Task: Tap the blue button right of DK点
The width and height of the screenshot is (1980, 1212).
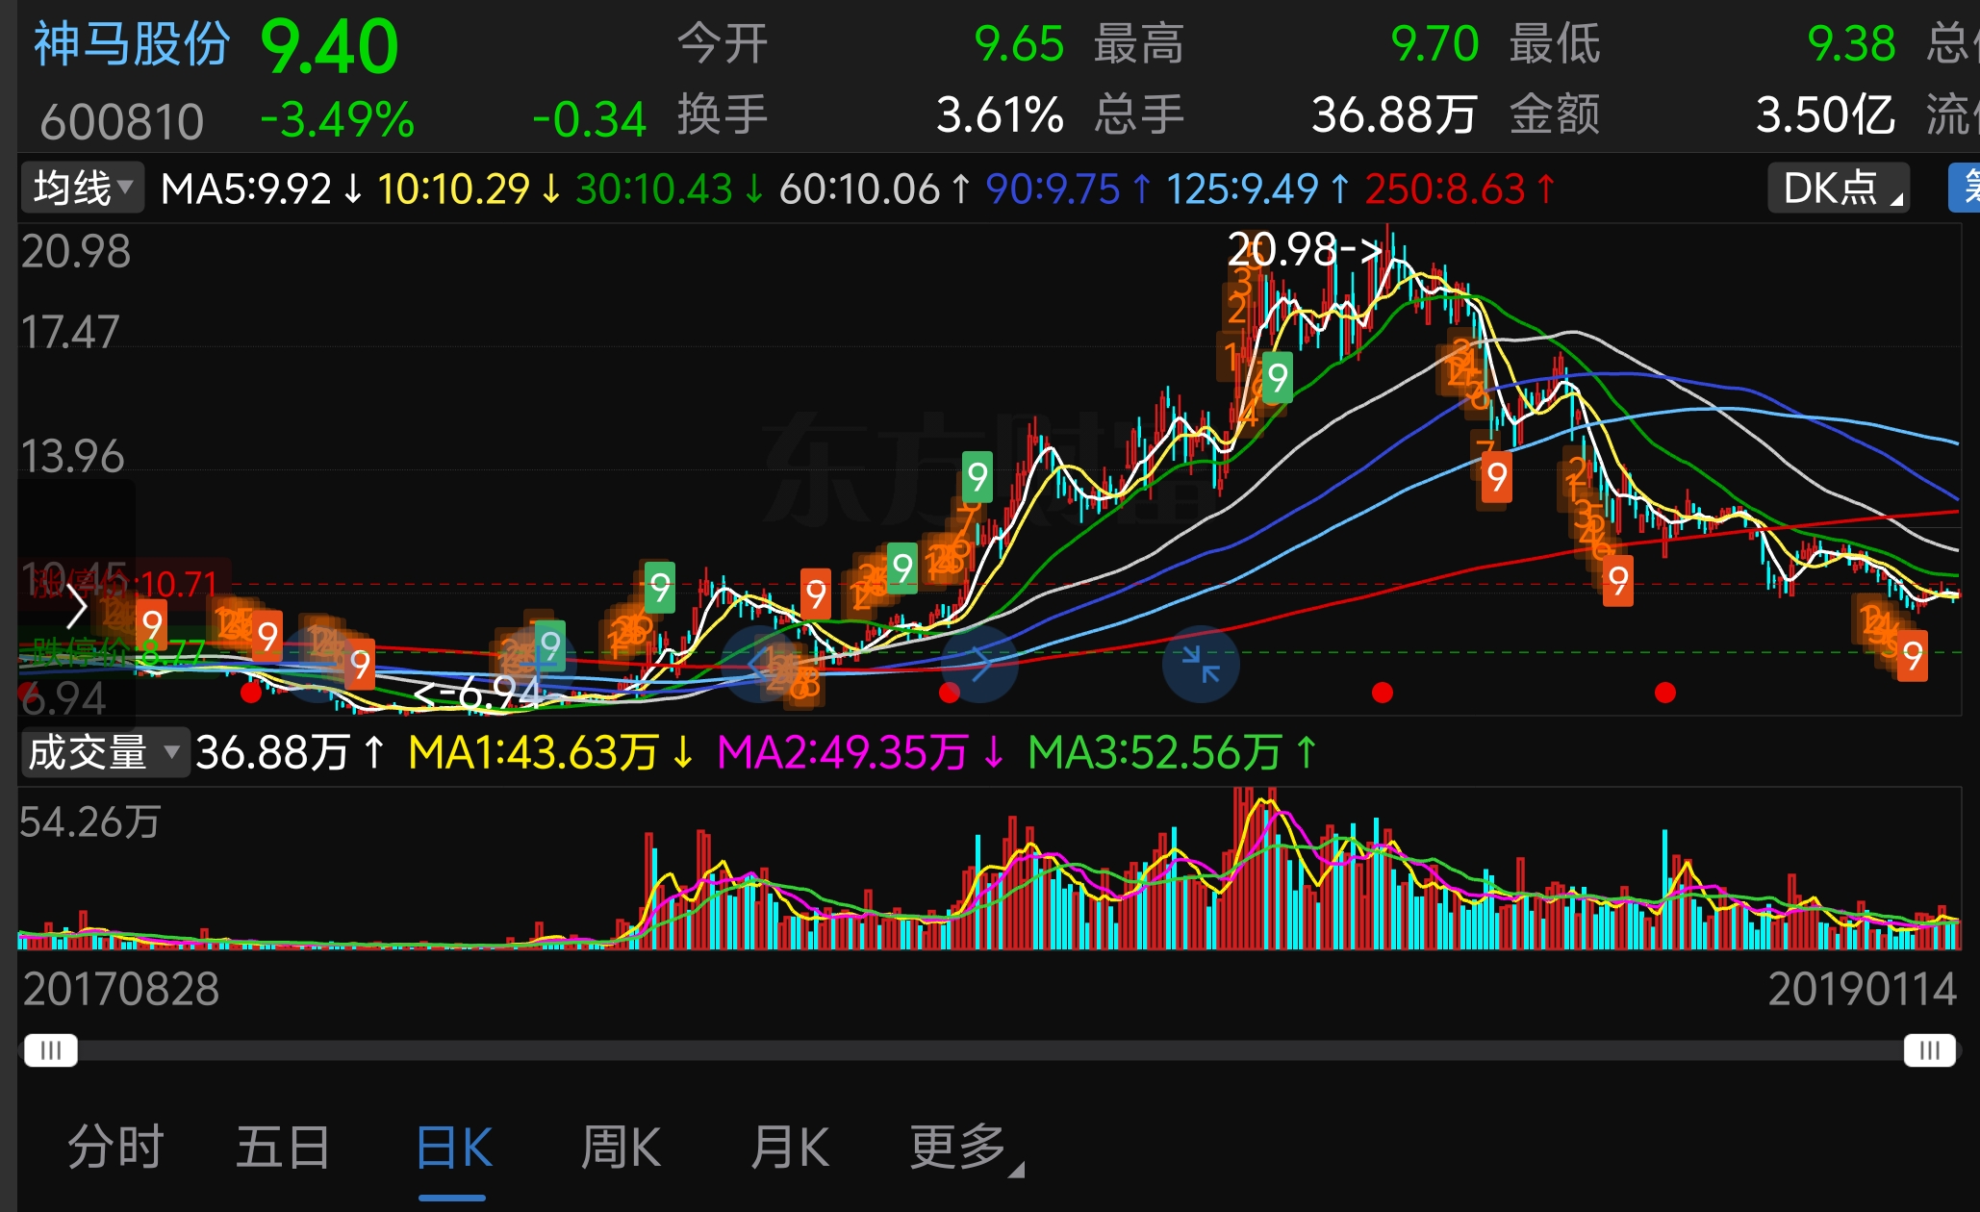Action: click(x=1965, y=188)
